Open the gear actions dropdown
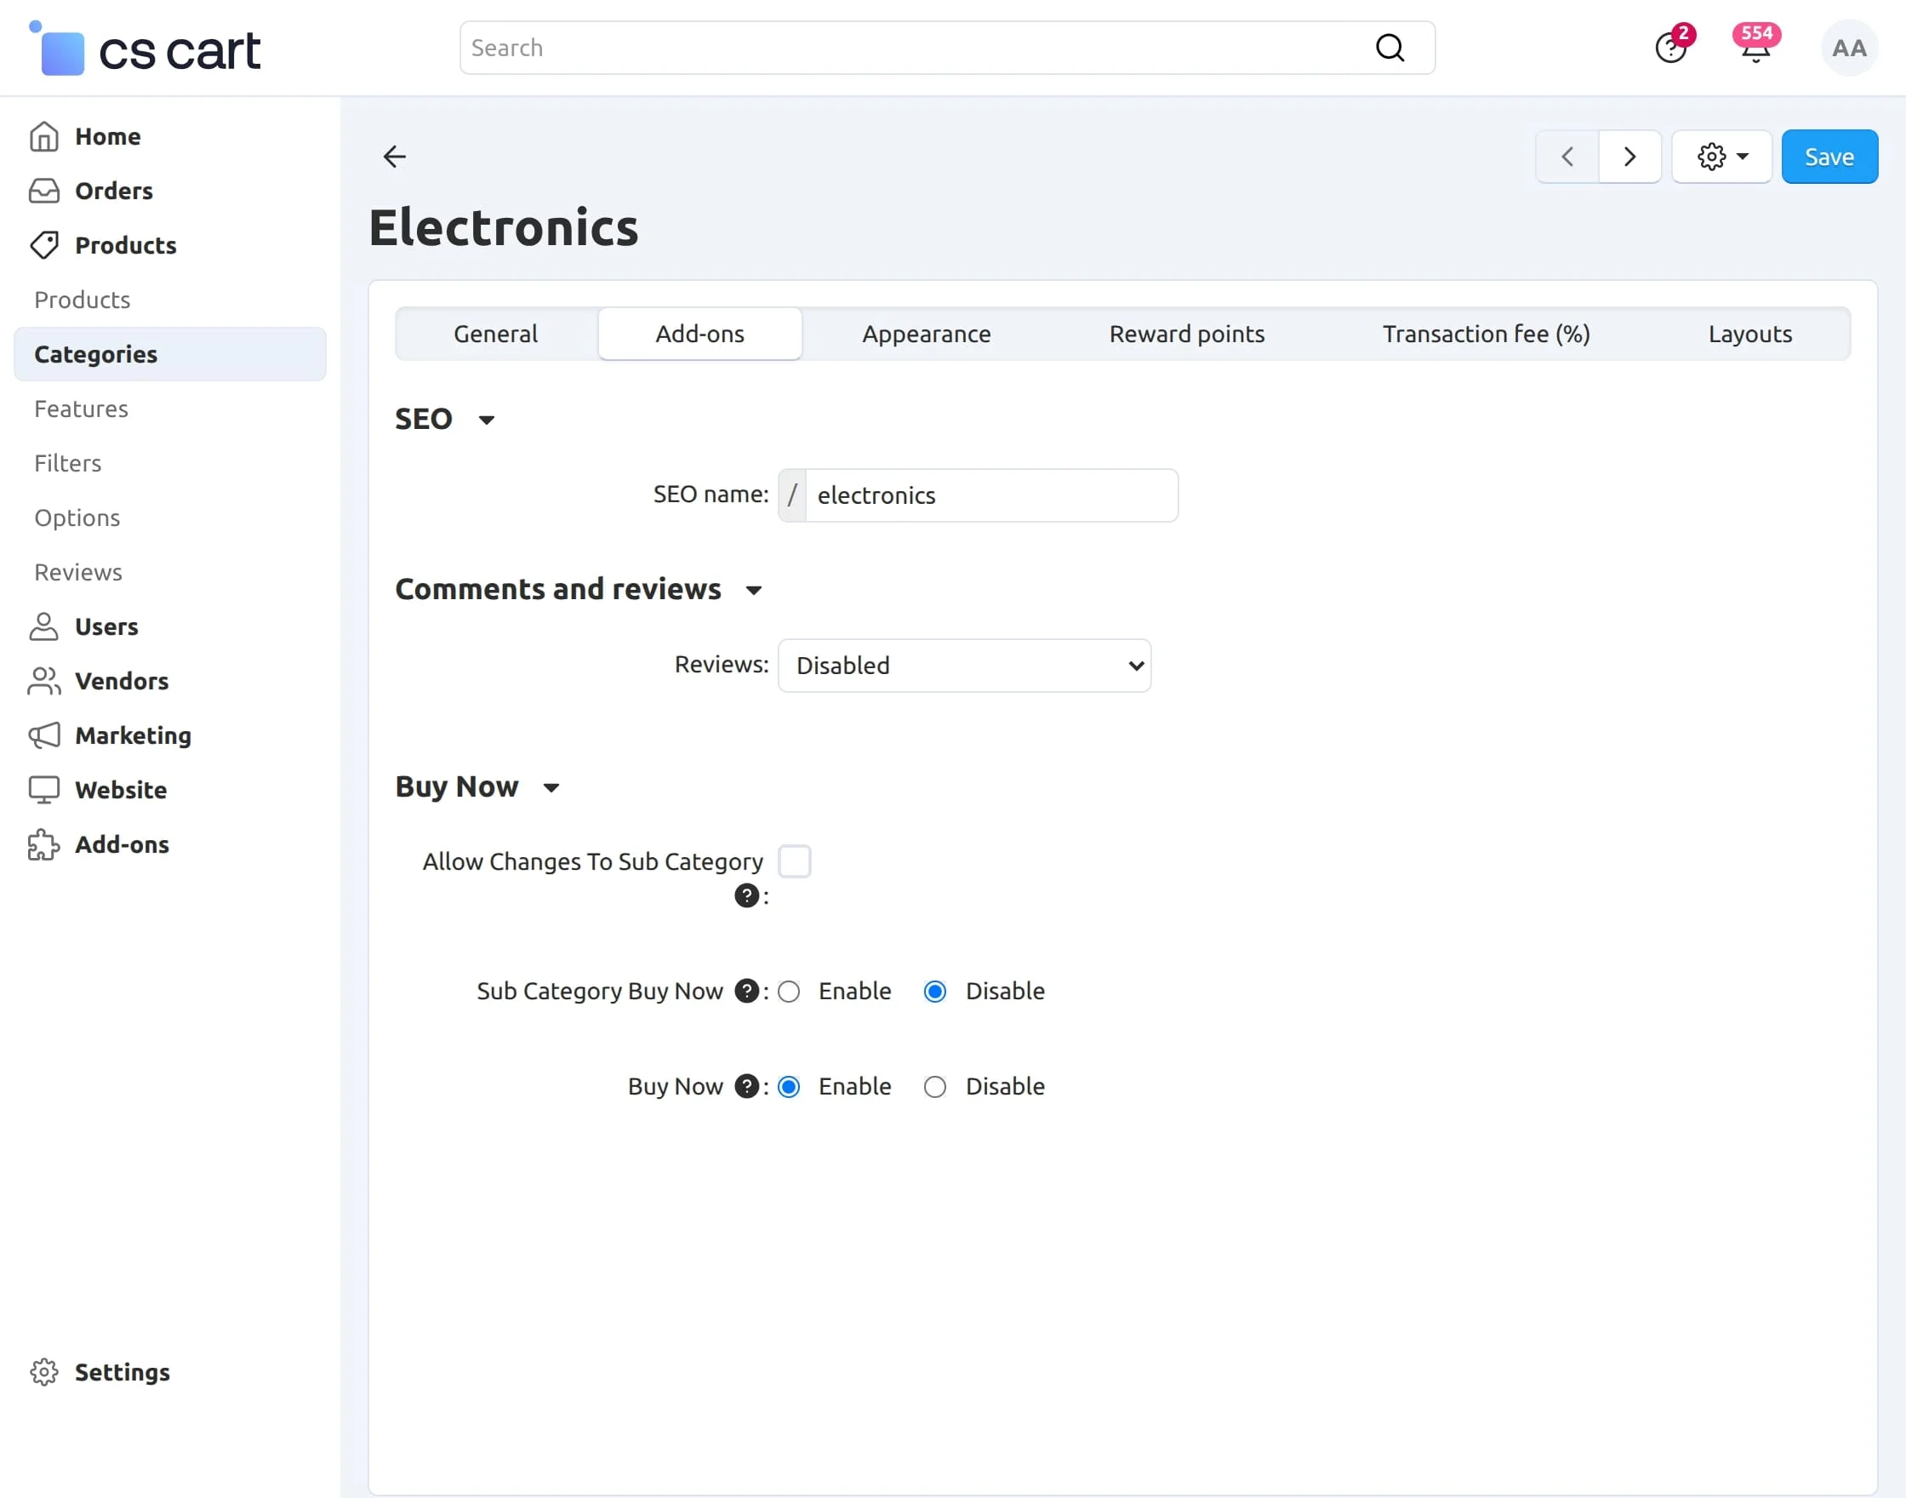Image resolution: width=1906 pixels, height=1498 pixels. pyautogui.click(x=1722, y=156)
